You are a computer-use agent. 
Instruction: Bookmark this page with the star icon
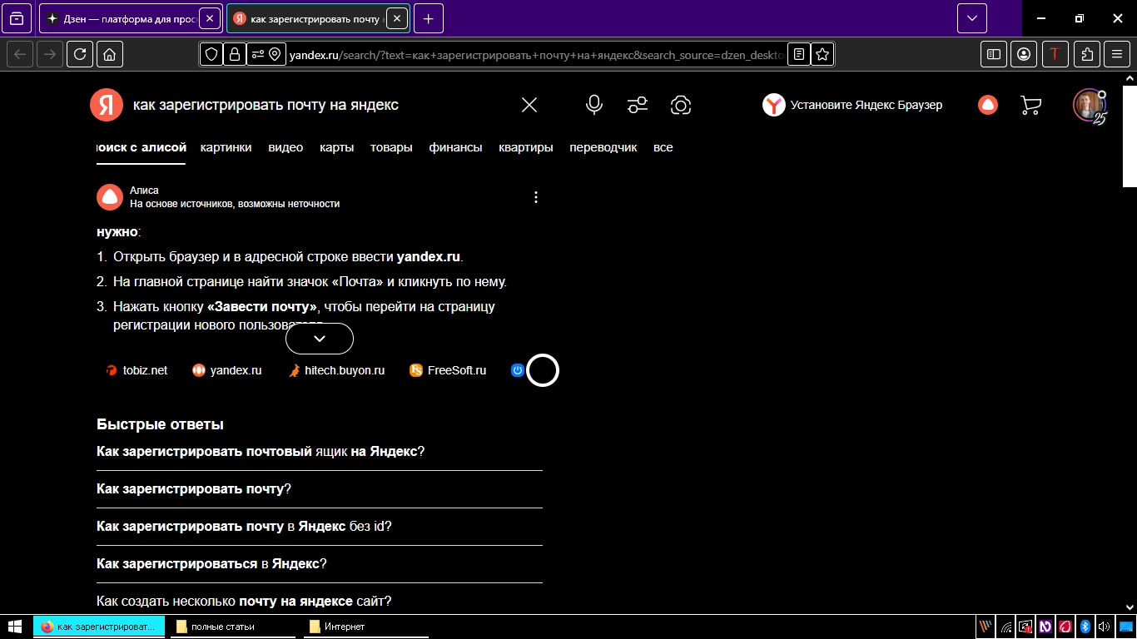[822, 54]
